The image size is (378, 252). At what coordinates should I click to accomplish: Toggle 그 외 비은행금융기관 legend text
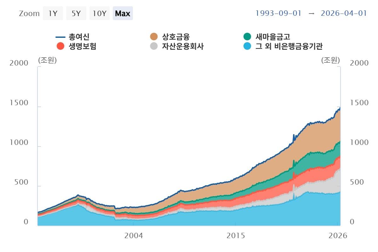289,46
